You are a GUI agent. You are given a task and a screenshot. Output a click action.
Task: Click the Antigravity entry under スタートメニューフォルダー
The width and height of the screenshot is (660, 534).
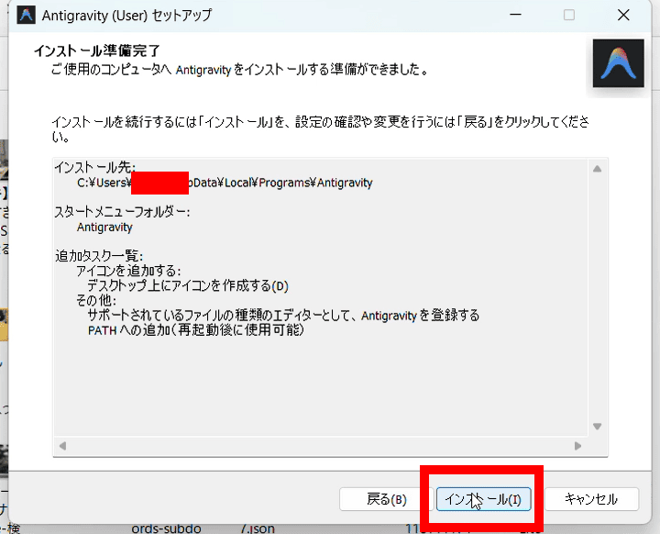[x=104, y=227]
